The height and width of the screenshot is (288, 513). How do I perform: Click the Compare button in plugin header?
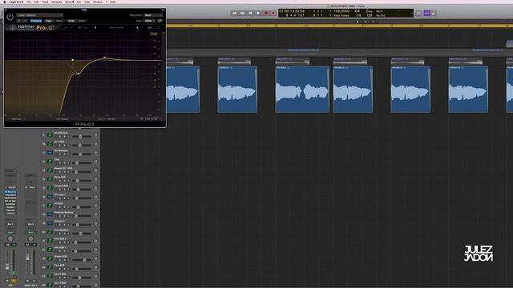(x=36, y=21)
